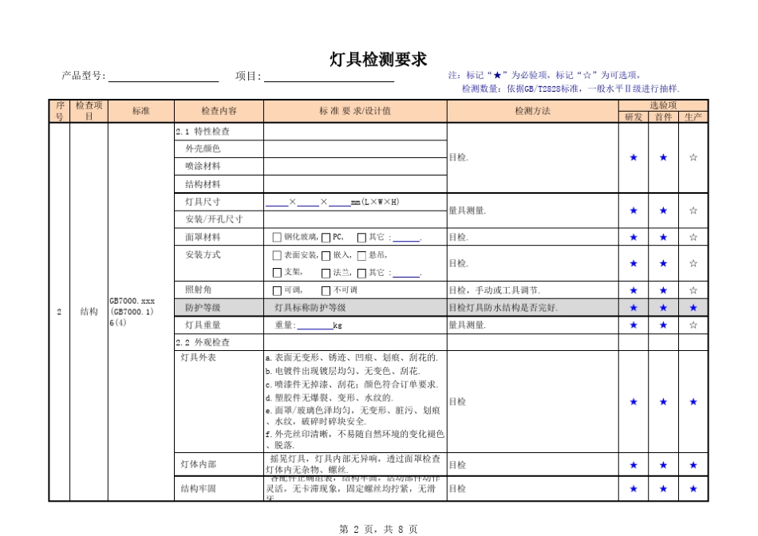Tick the 支架 checkbox
The width and height of the screenshot is (758, 536).
(277, 273)
